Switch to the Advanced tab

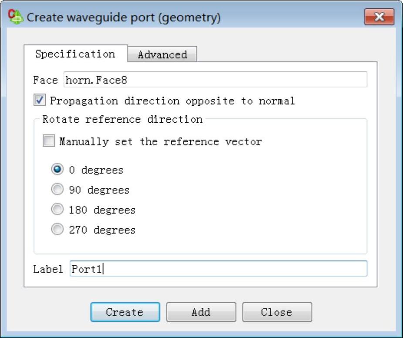tap(162, 54)
